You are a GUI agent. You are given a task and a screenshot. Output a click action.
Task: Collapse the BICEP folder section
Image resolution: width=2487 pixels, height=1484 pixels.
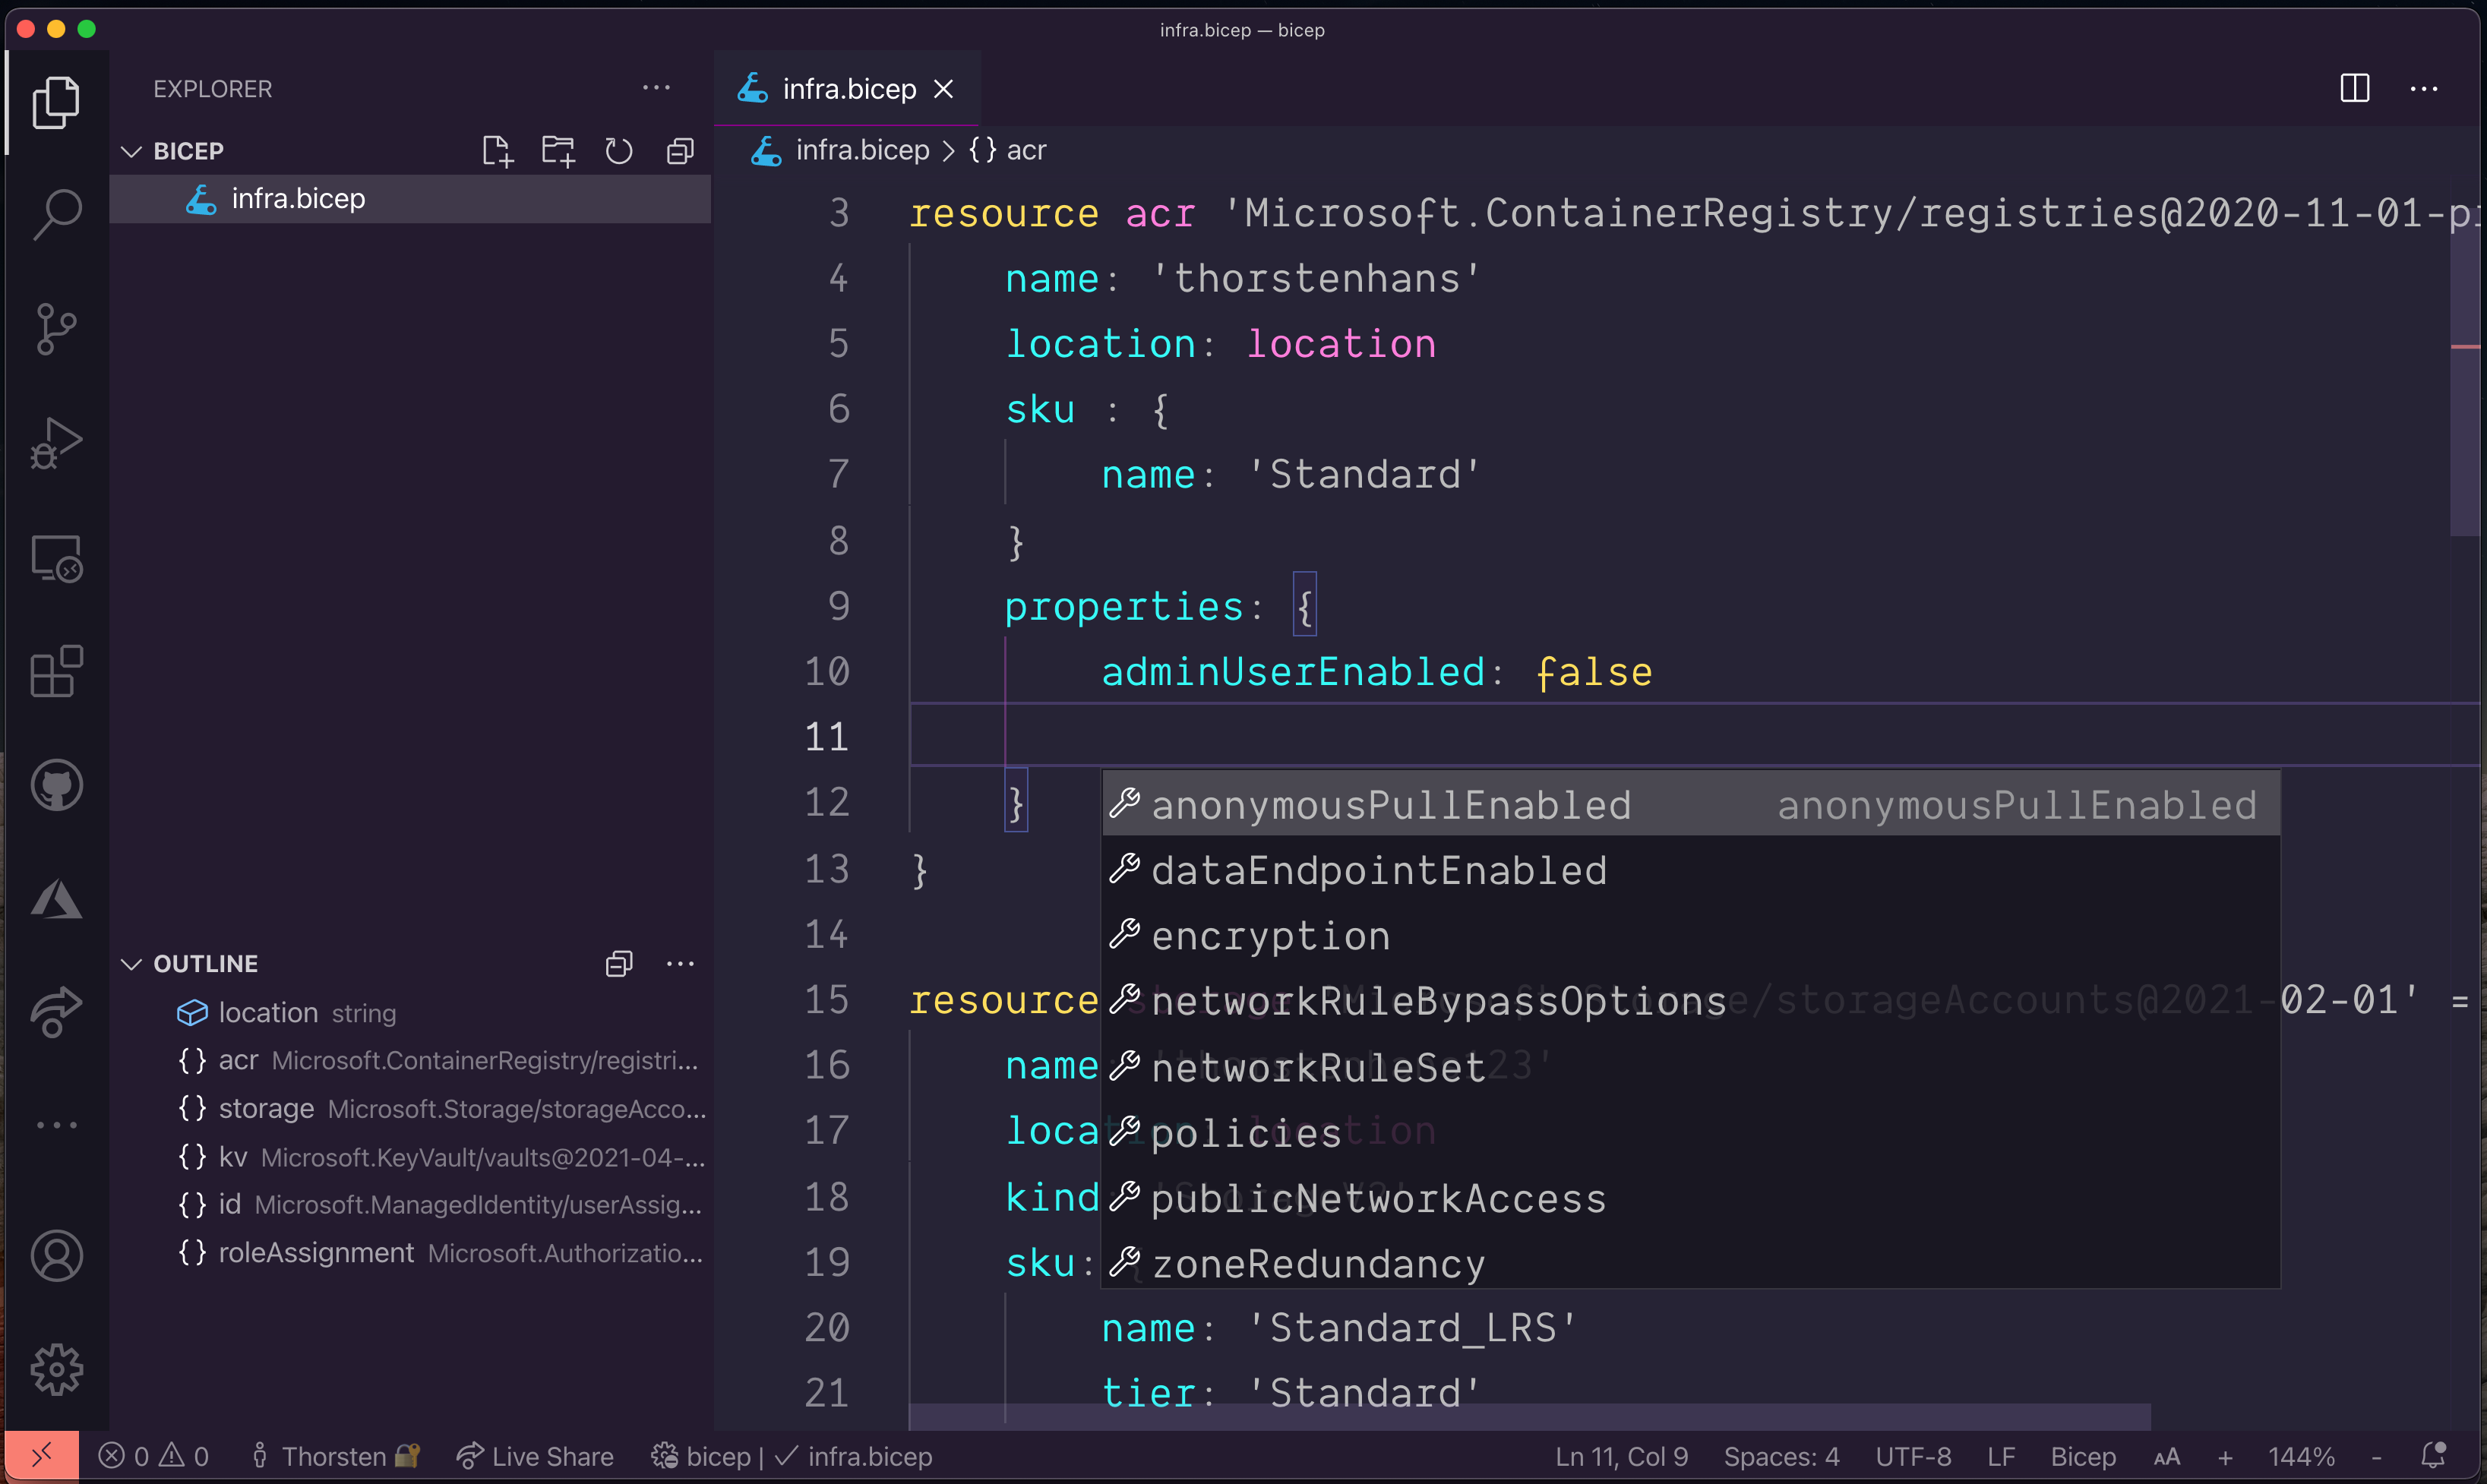pos(131,151)
